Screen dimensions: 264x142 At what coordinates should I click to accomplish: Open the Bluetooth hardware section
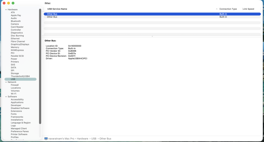point(16,21)
